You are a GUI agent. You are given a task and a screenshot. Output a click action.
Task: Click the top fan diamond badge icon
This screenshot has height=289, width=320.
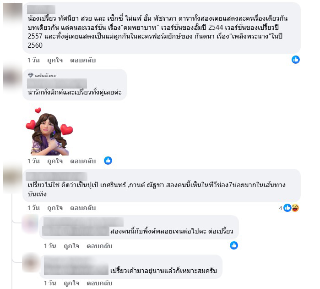(31, 75)
